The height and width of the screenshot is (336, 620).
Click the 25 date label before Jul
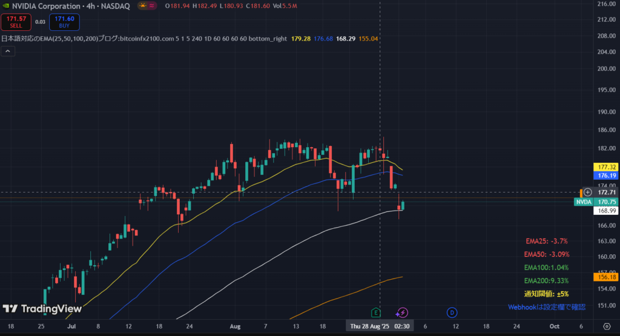tap(41, 326)
